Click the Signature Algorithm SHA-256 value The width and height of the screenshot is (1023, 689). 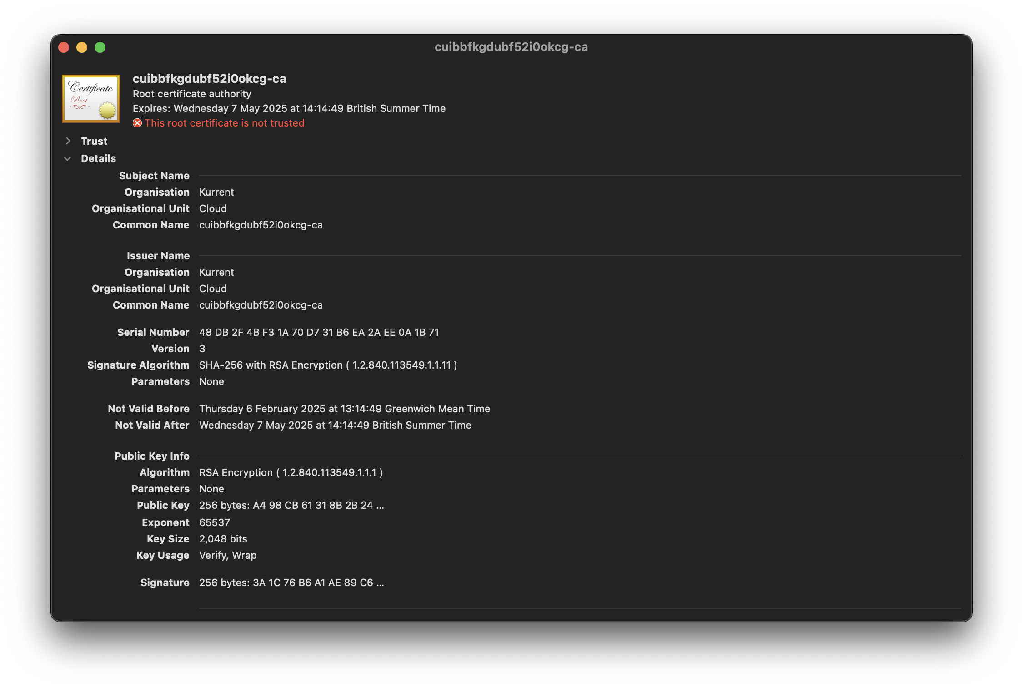pyautogui.click(x=327, y=365)
